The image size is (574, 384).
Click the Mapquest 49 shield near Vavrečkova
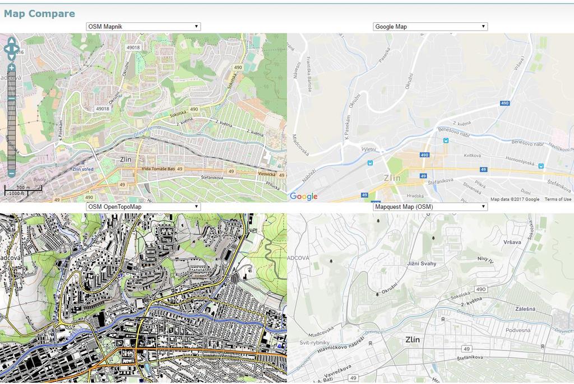353,378
